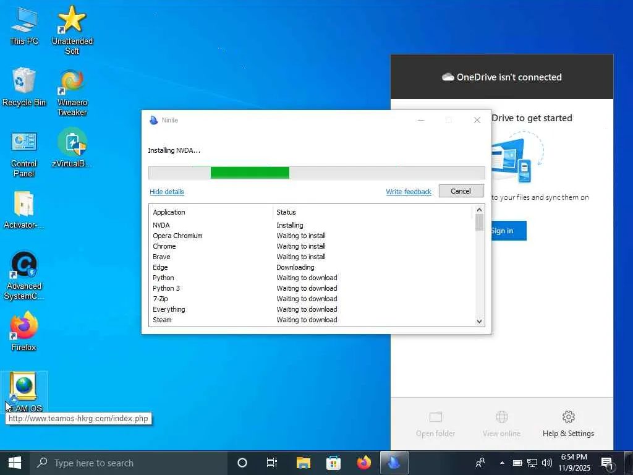This screenshot has height=475, width=633.
Task: Select Advanced SystemCare desktop shortcut
Action: (x=24, y=275)
